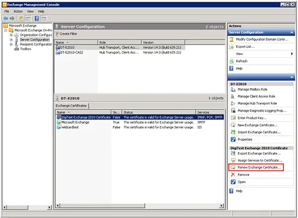This screenshot has width=298, height=218.
Task: Click the console tree right scroll arrow
Action: (x=49, y=207)
